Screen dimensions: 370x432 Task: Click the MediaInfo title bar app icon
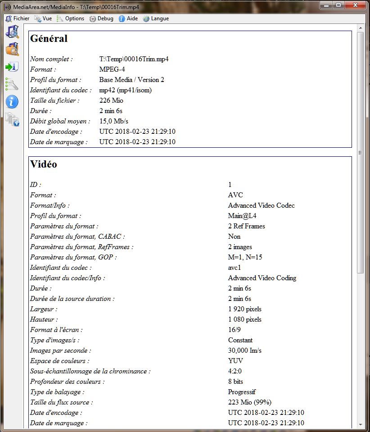pos(8,7)
